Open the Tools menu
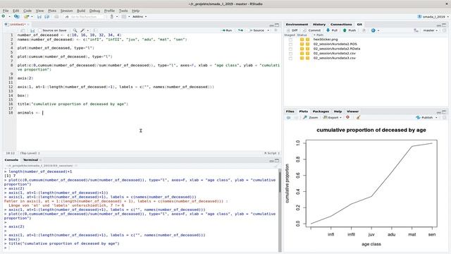 tap(123, 11)
